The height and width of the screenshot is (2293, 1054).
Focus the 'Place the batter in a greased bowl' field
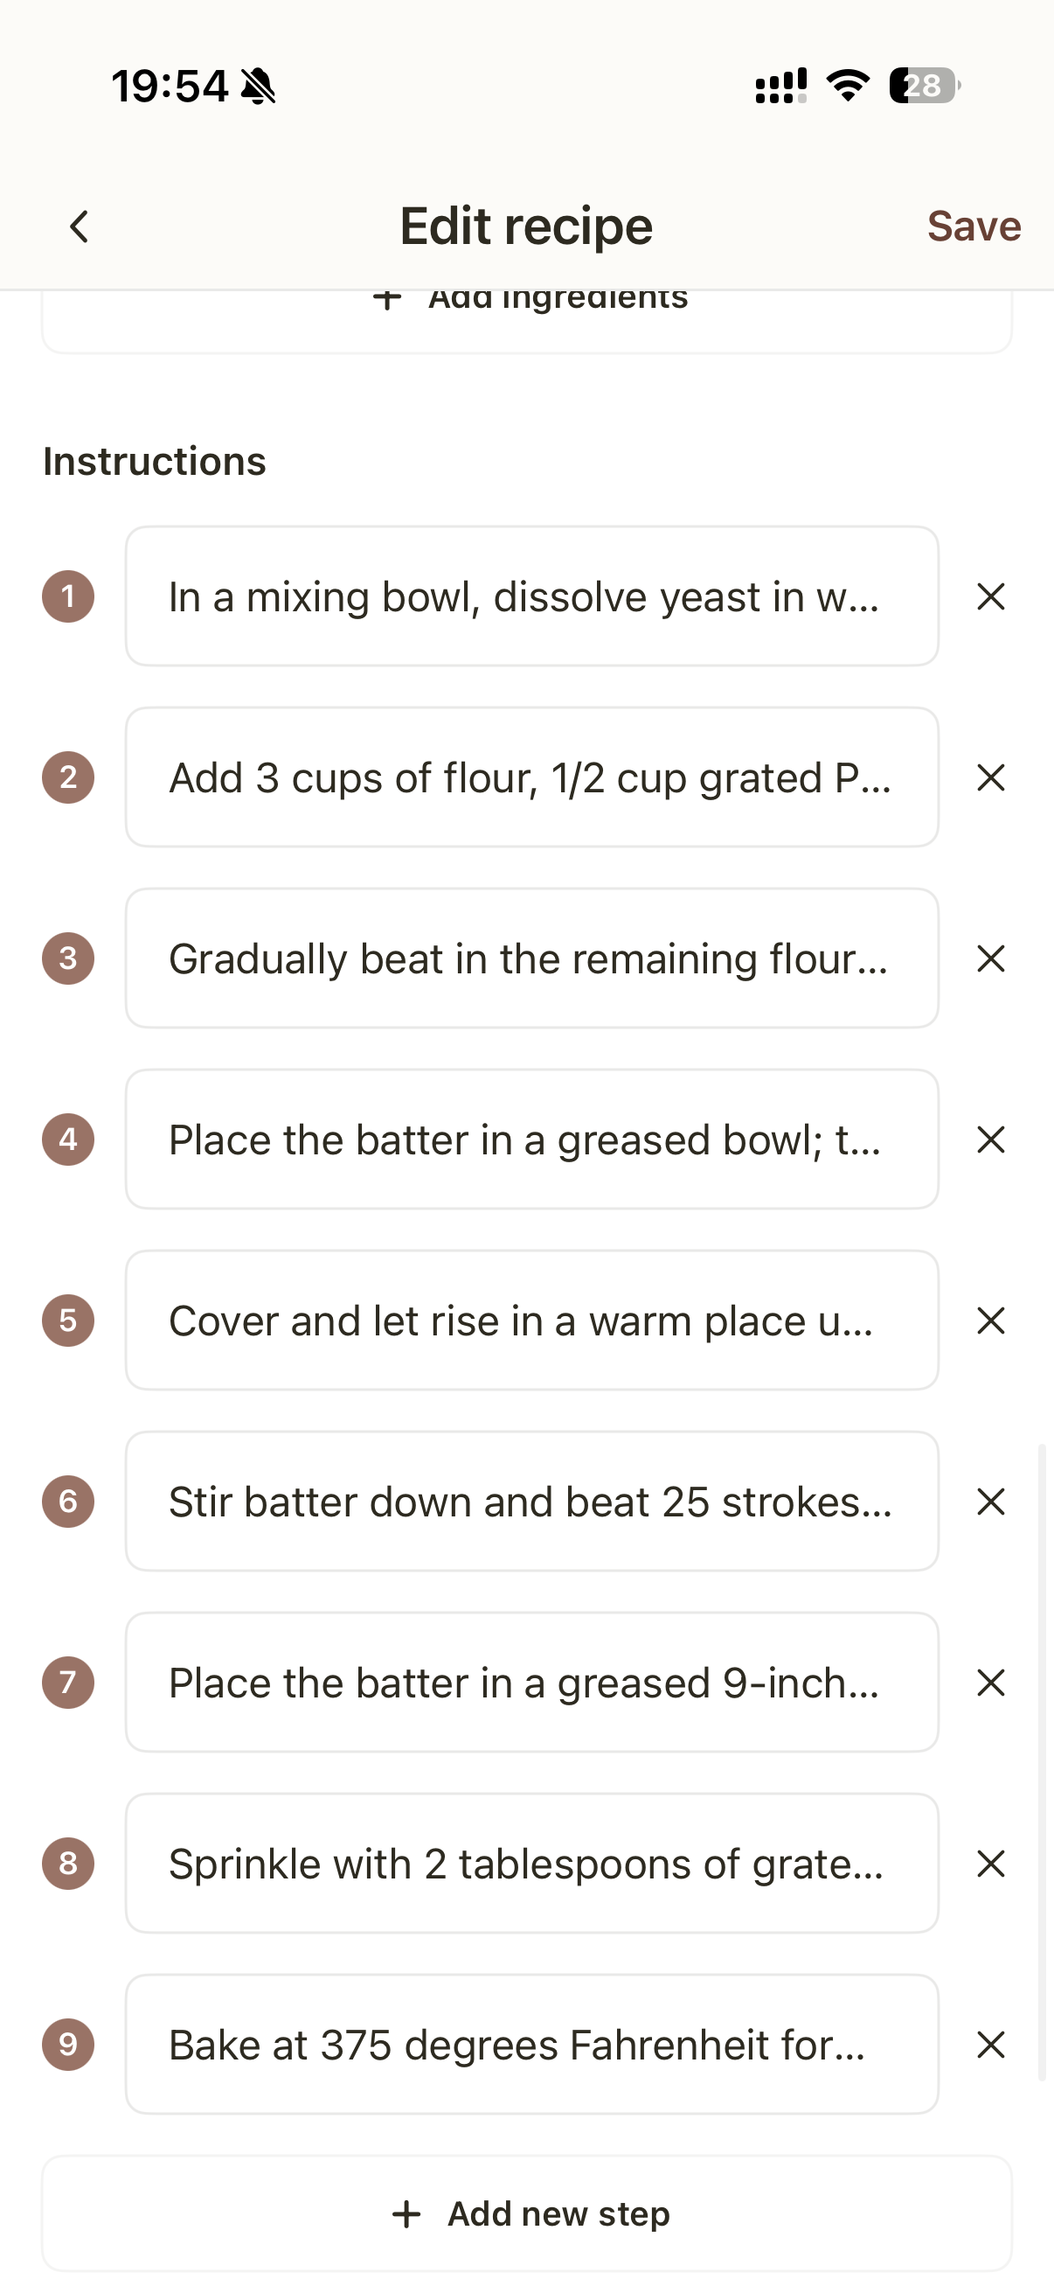tap(531, 1140)
